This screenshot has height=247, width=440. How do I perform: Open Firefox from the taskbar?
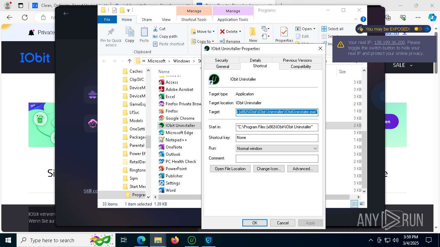(175, 240)
